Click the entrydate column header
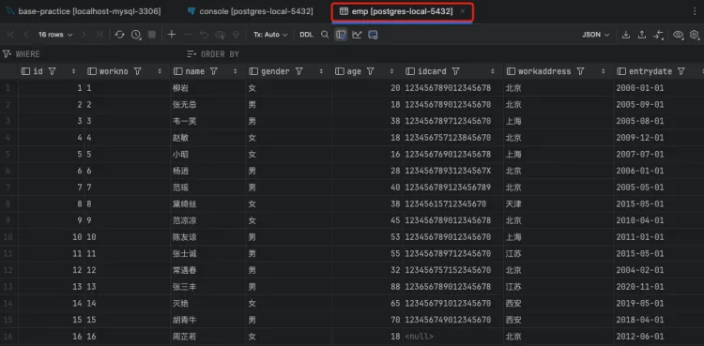The height and width of the screenshot is (346, 704). coord(650,71)
